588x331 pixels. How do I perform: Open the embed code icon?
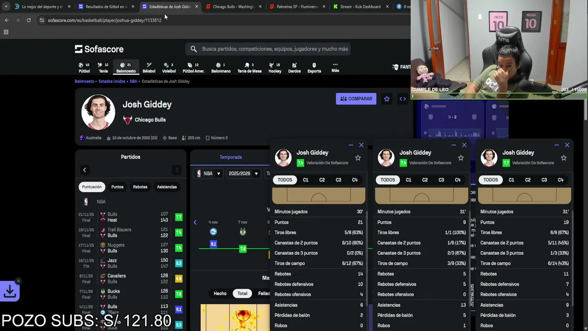(x=402, y=99)
